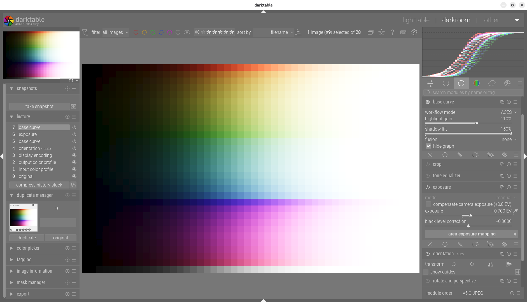Open the global preferences gear icon
The width and height of the screenshot is (527, 302).
tap(414, 32)
